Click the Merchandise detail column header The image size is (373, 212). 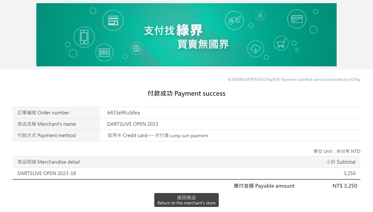[49, 162]
